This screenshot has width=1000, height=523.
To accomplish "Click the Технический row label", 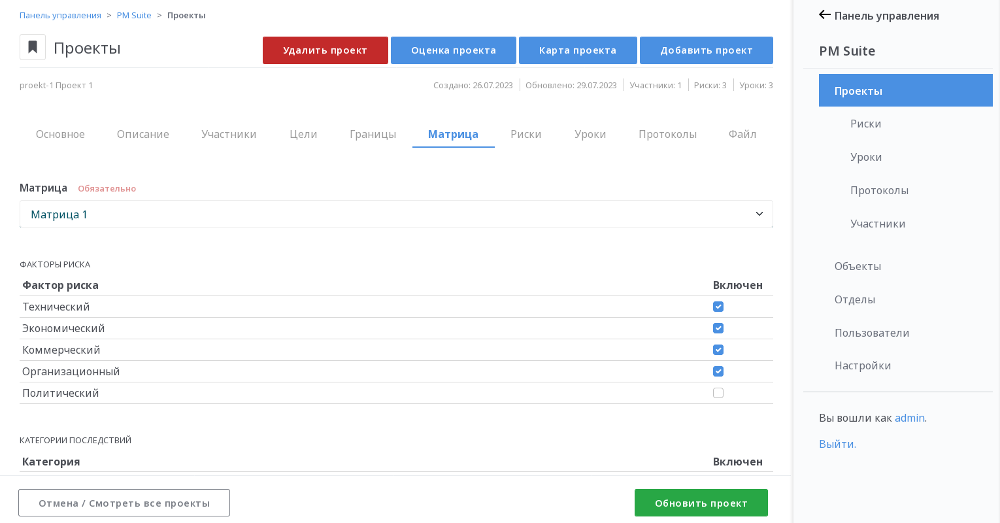I will 56,307.
